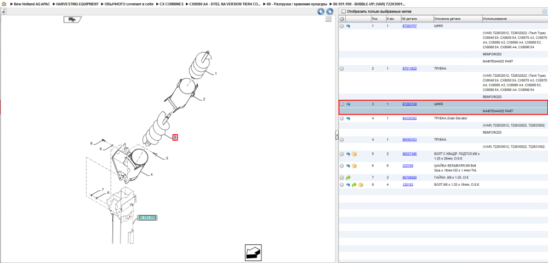Click the orientation arrow icon below diagram

pyautogui.click(x=253, y=253)
